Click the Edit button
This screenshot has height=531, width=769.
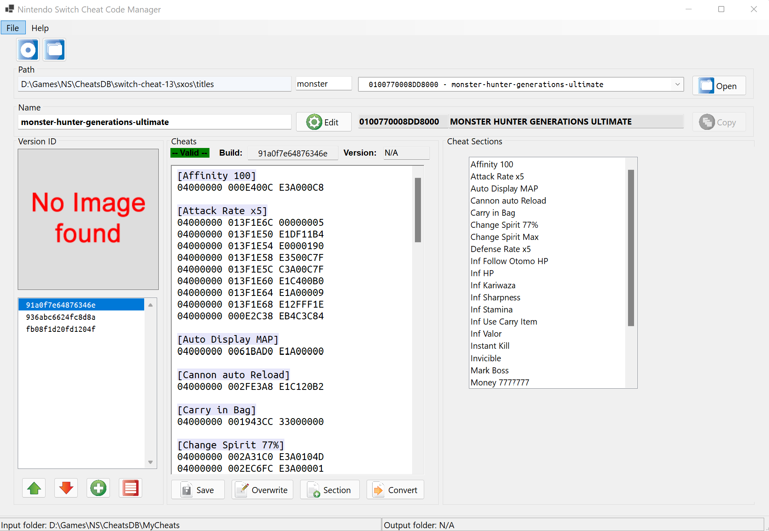323,122
